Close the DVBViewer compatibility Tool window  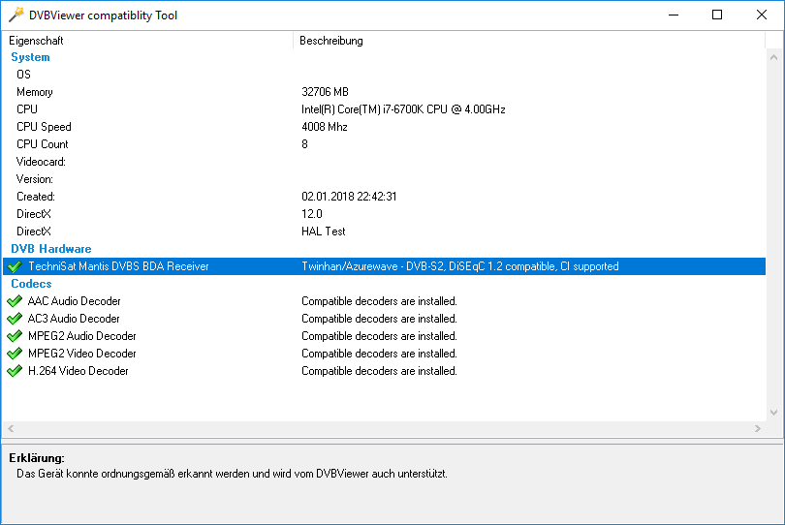click(762, 15)
